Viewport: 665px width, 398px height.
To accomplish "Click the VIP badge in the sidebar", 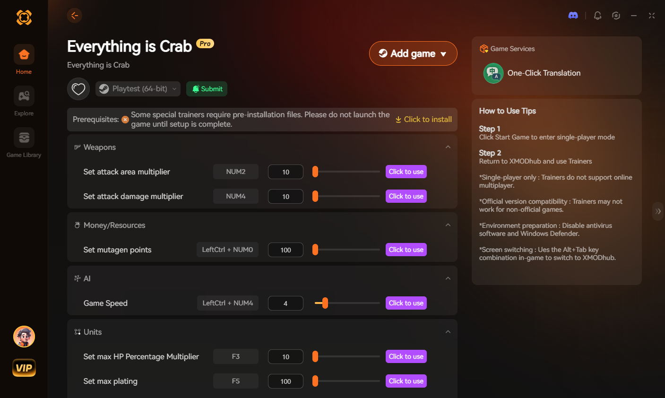I will (x=24, y=368).
